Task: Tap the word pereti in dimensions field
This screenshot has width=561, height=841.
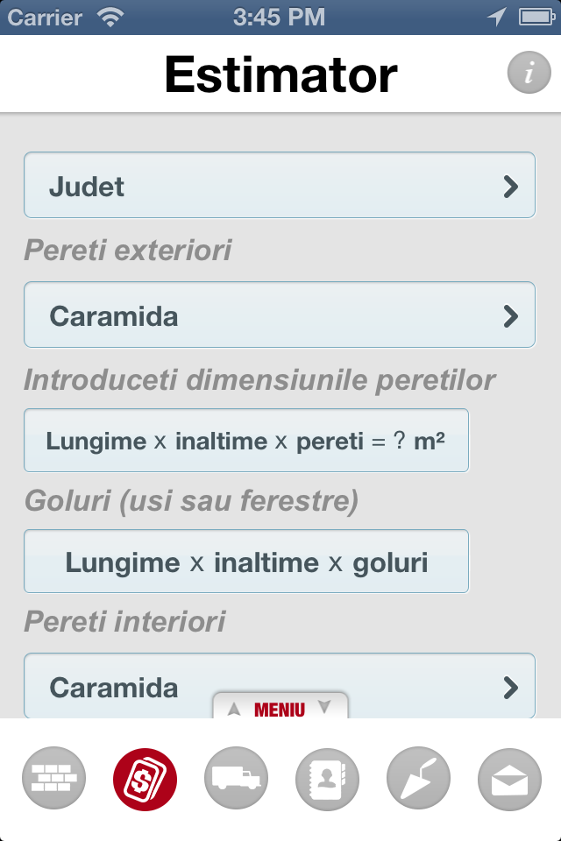Action: tap(330, 442)
